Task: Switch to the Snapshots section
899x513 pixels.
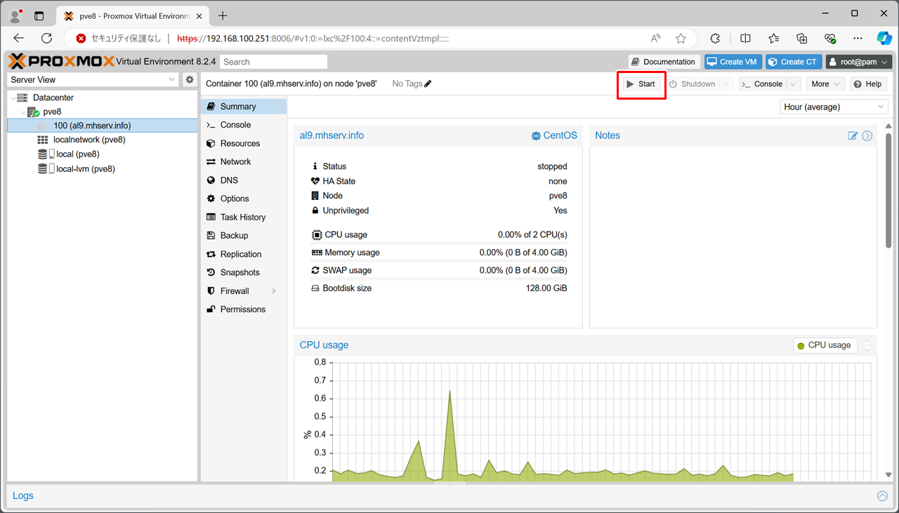Action: (x=239, y=272)
